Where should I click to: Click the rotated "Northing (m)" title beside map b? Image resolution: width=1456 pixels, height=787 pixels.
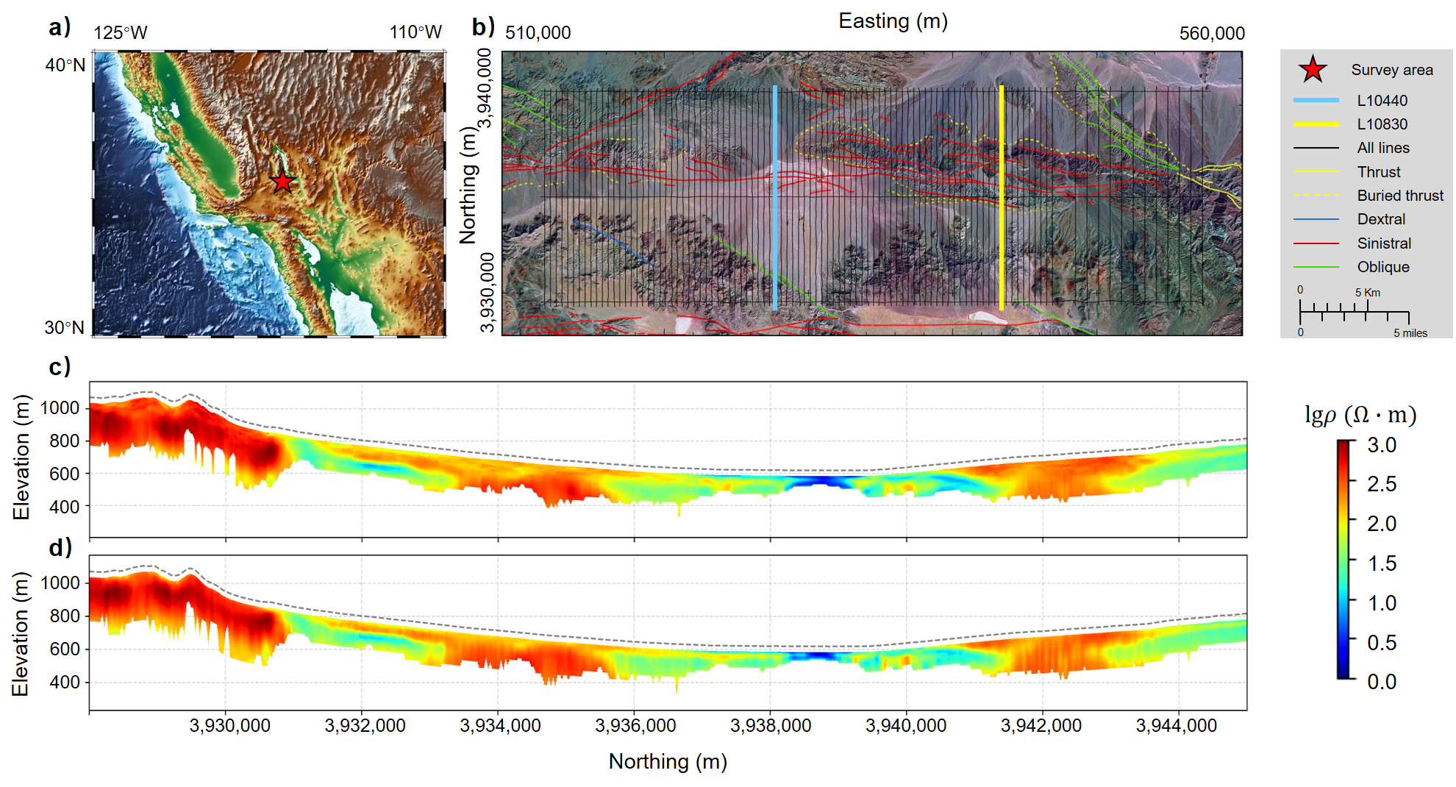point(468,185)
